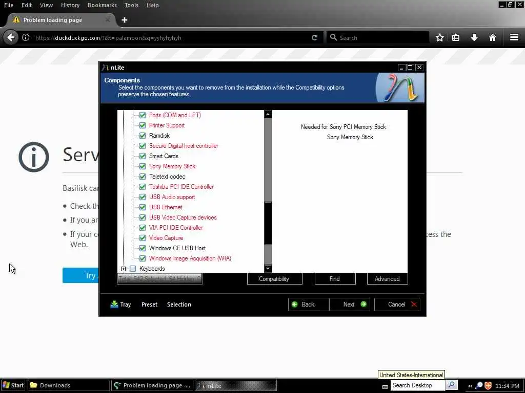Click the 11:34 PM taskbar clock
Viewport: 525px width, 393px height.
[507, 386]
